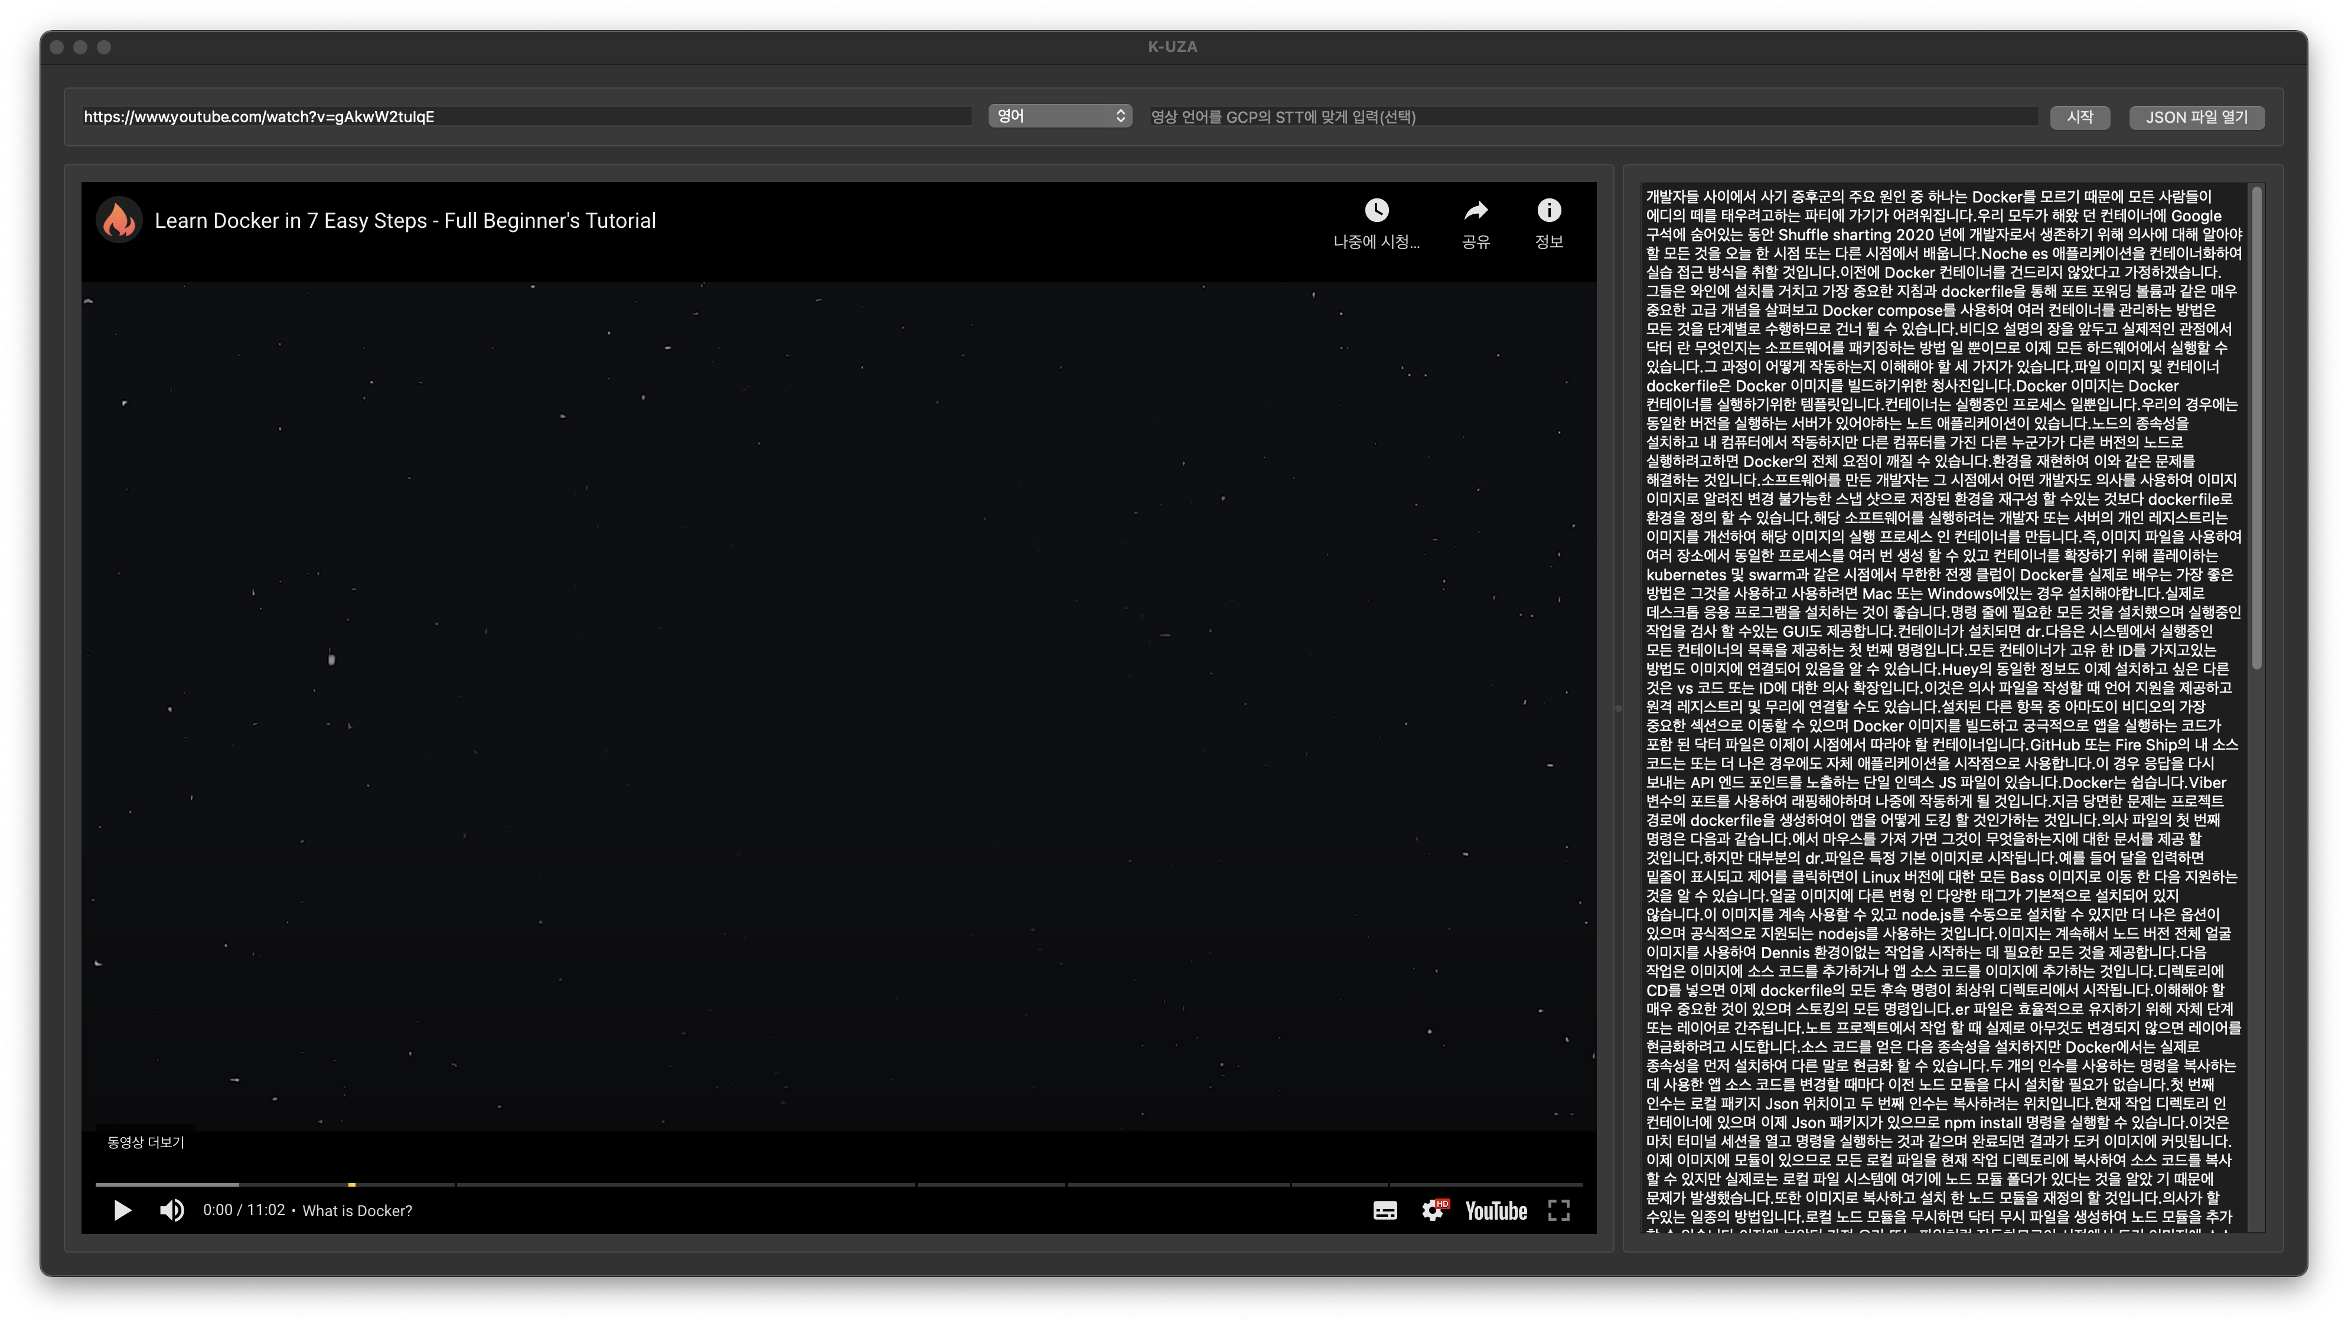
Task: Click the Watch Later clock icon
Action: pos(1377,211)
